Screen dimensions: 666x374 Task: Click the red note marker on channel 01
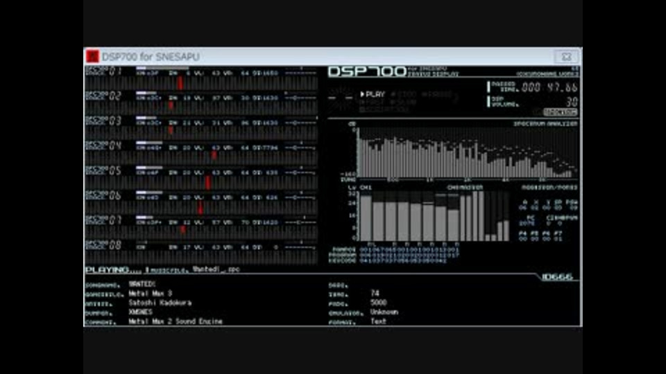pyautogui.click(x=180, y=83)
